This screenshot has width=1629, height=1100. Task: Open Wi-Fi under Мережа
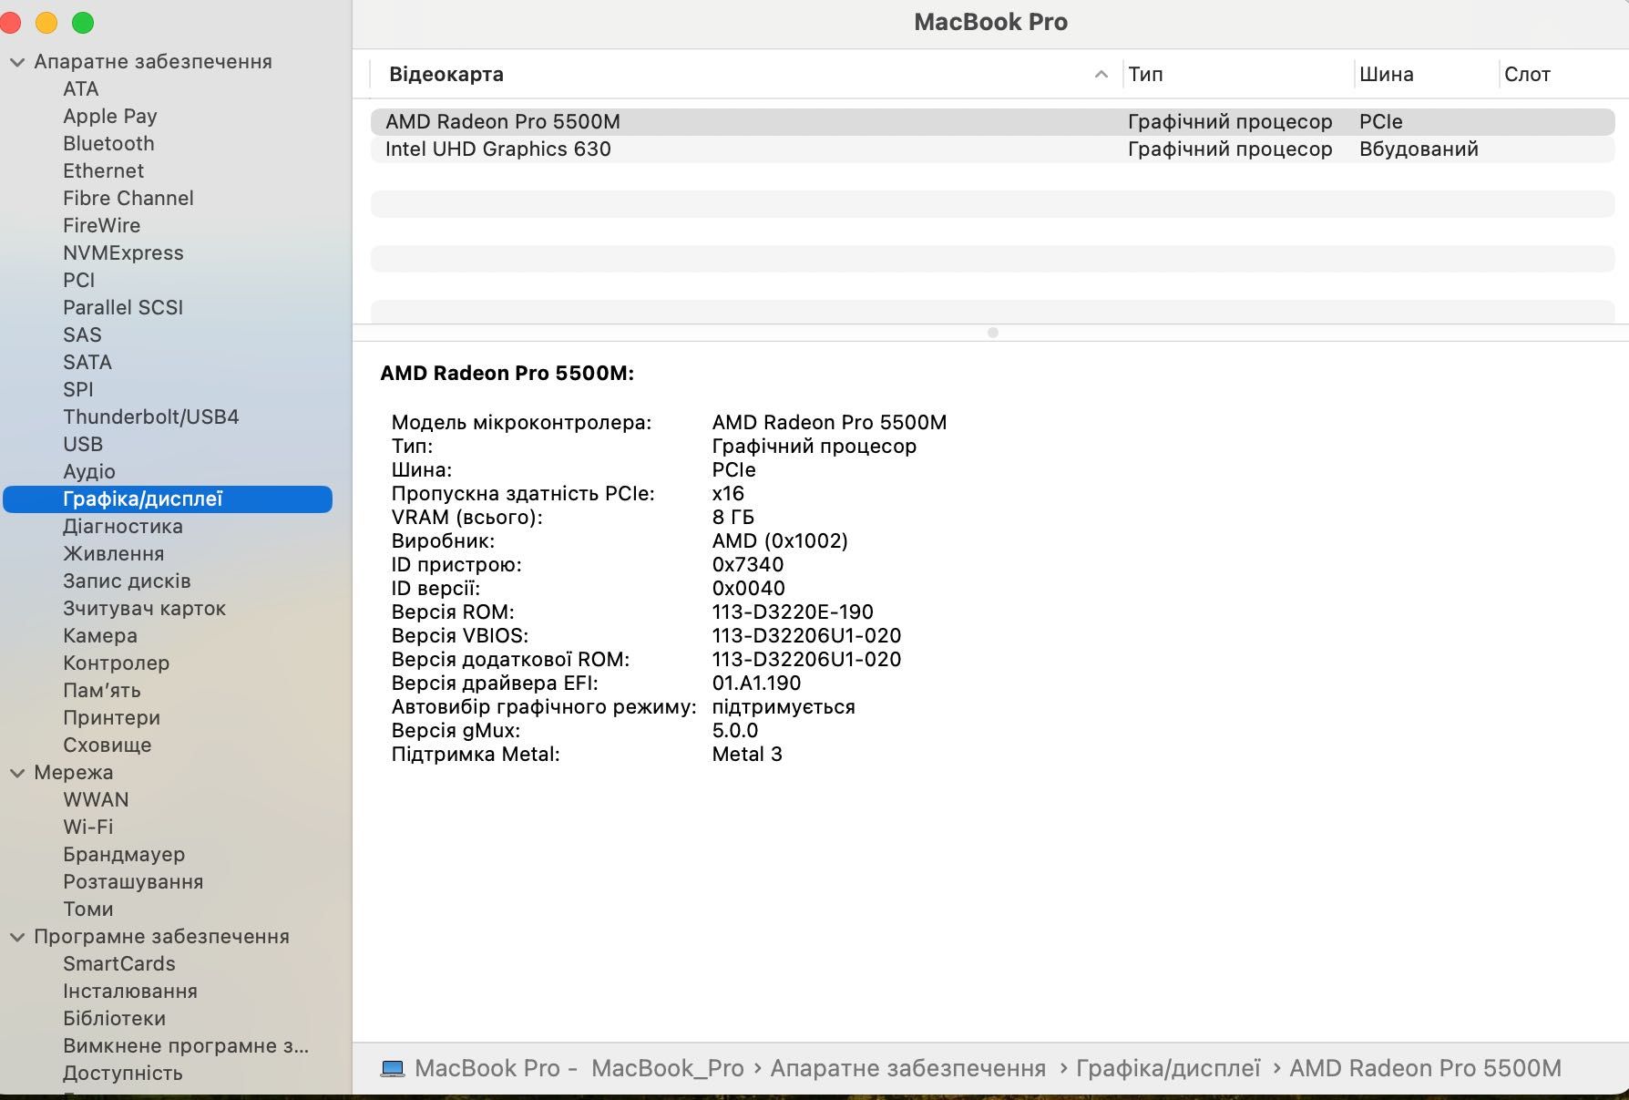tap(88, 828)
